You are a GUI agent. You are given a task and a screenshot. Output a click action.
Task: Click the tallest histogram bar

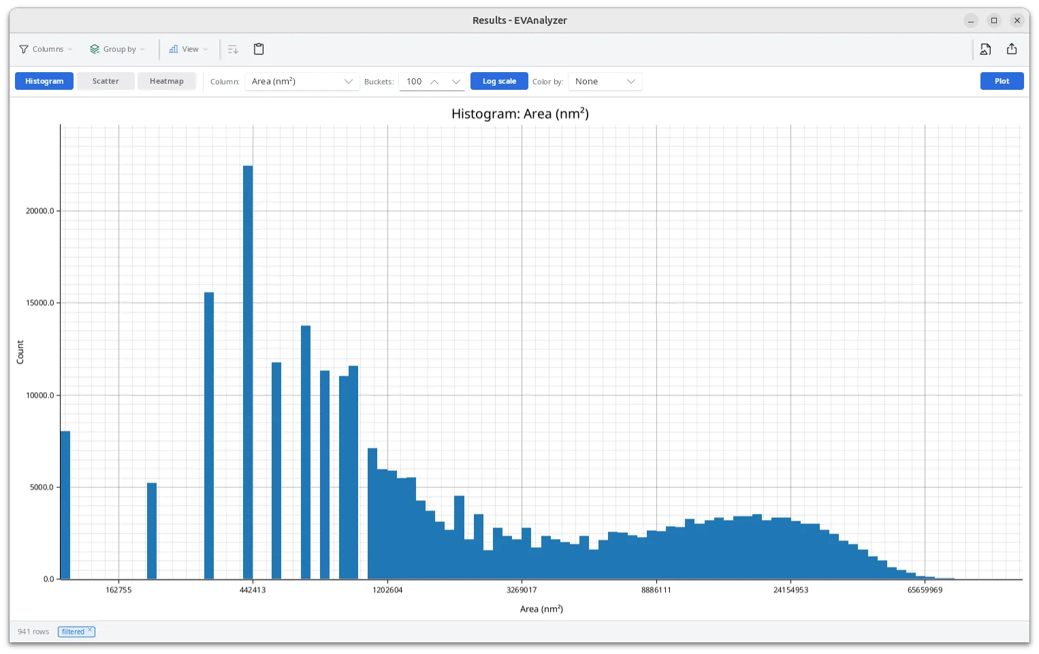[x=248, y=372]
